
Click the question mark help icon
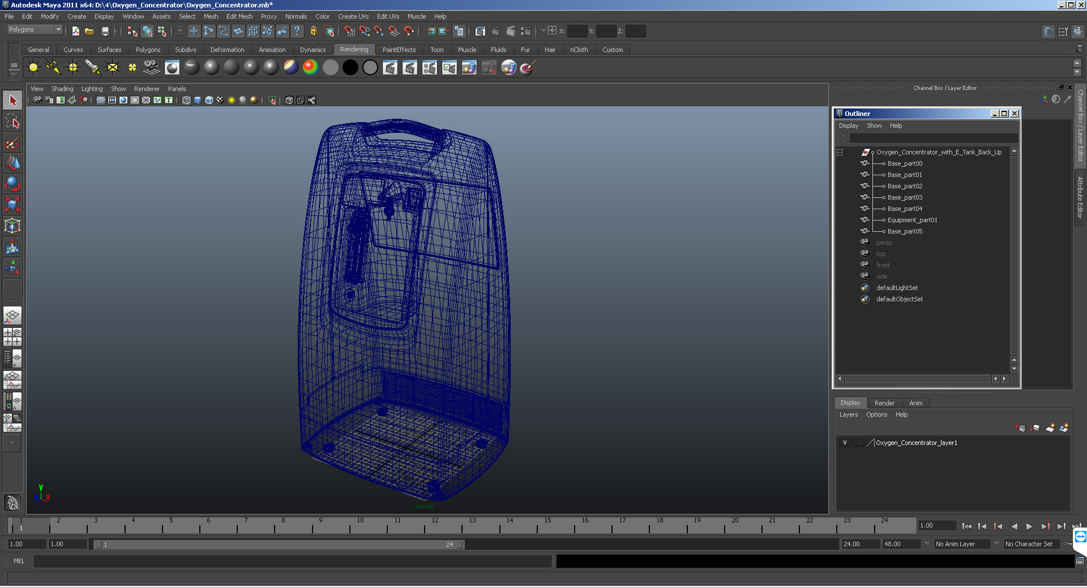(x=297, y=31)
